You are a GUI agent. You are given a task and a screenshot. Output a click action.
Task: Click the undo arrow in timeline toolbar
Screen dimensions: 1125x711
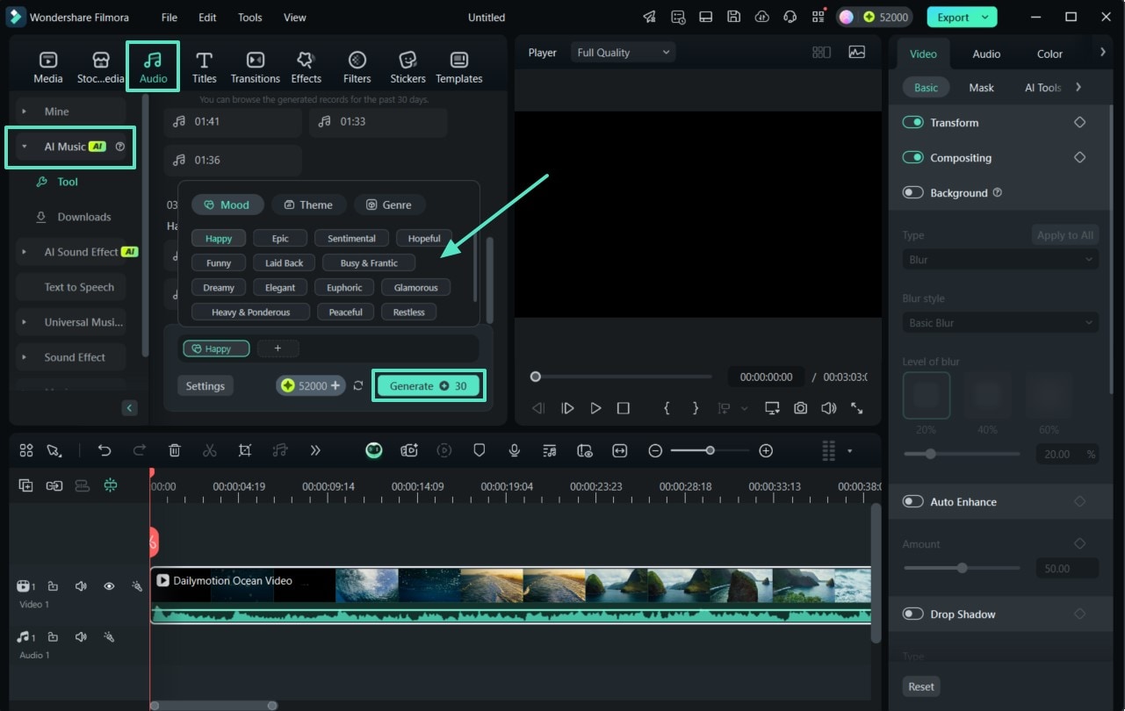point(105,450)
